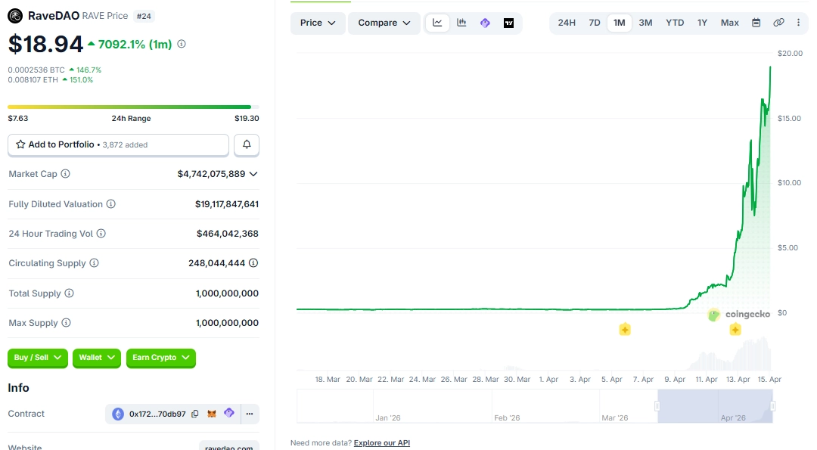Click the Buy / Sell button
This screenshot has width=817, height=450.
37,358
